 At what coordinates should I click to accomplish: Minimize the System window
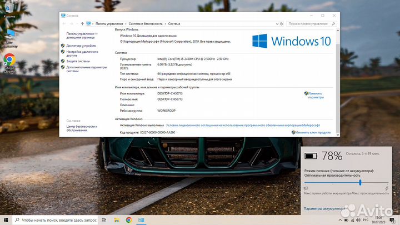[x=311, y=16]
